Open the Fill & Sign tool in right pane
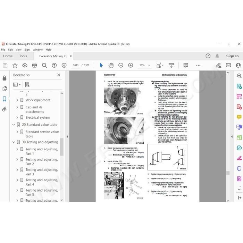This screenshot has height=243, width=243. tap(239, 158)
